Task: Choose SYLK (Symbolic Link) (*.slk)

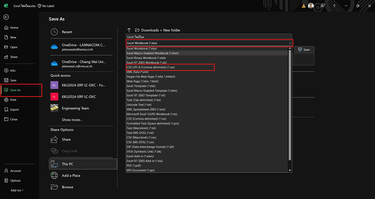Action: (x=207, y=151)
